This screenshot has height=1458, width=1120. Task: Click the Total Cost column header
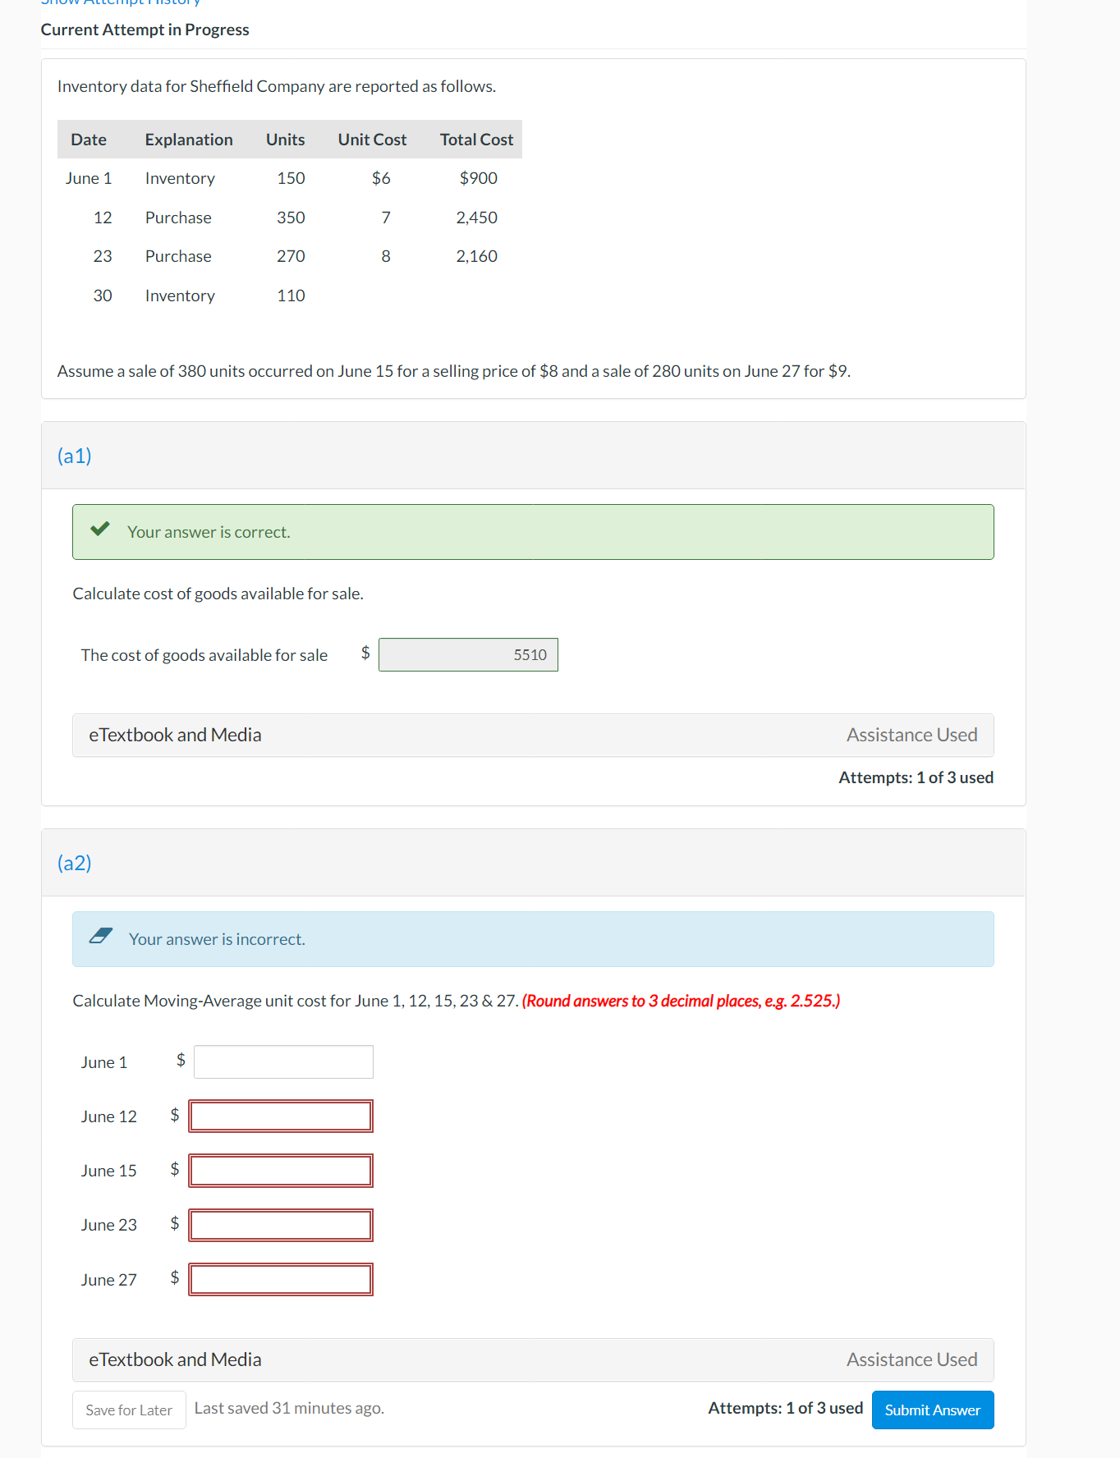point(476,140)
